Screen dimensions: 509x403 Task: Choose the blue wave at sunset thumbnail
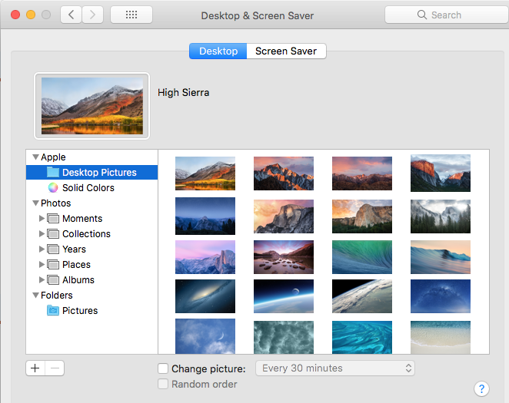(x=441, y=257)
